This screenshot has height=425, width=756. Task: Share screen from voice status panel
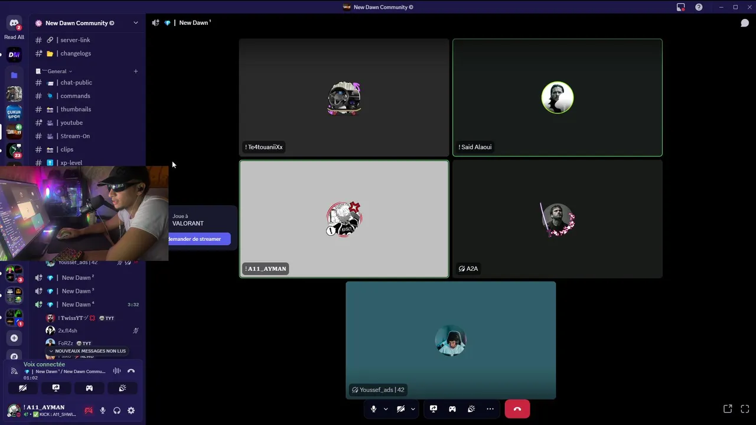56,388
